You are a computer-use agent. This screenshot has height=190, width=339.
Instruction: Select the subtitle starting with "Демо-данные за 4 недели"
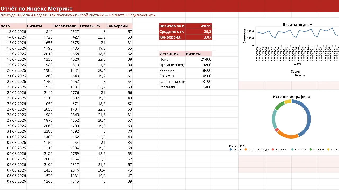(x=78, y=15)
